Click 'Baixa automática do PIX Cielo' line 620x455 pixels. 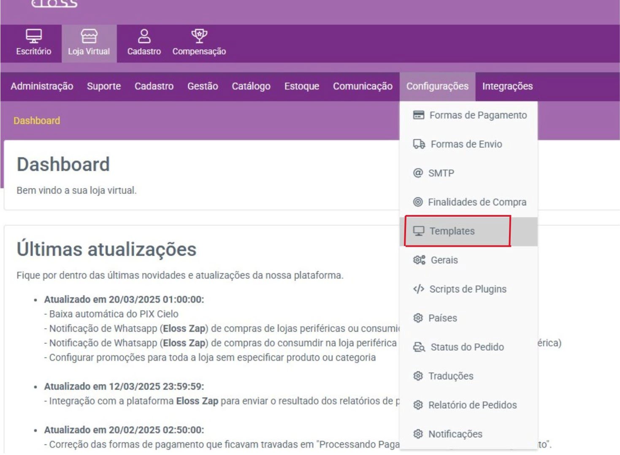(x=111, y=314)
